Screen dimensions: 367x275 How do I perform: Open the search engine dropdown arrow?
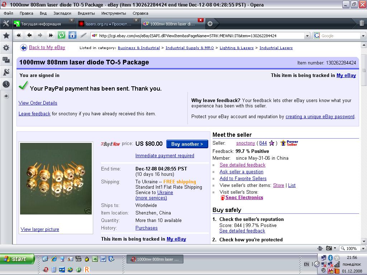(x=363, y=36)
